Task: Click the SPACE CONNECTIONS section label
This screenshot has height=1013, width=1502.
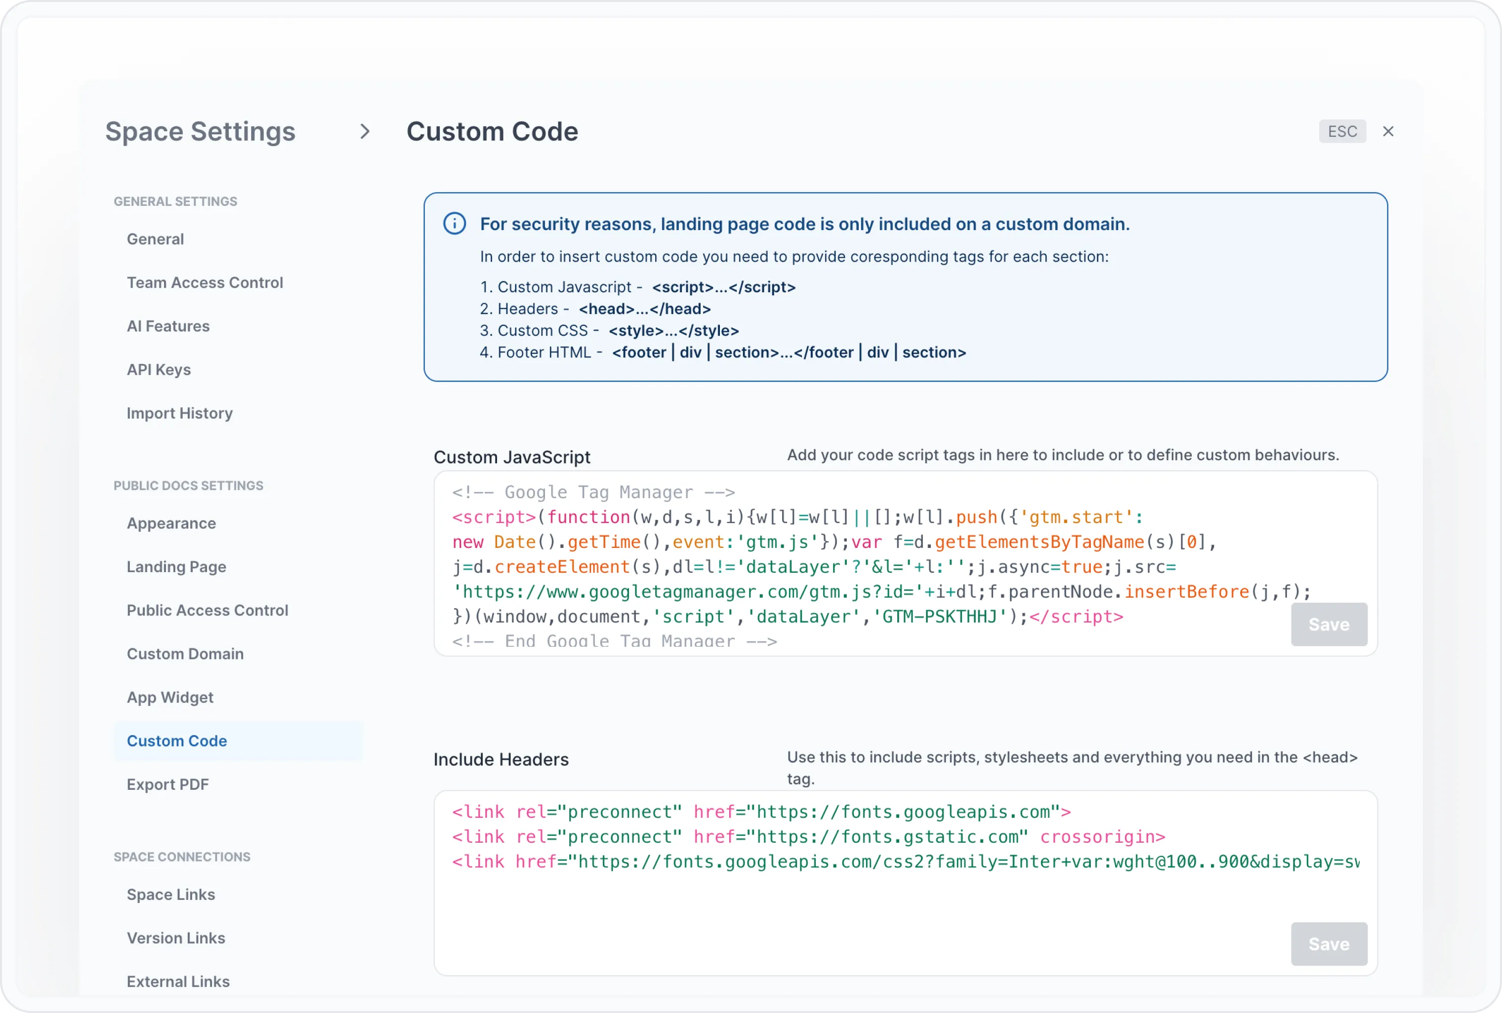Action: pyautogui.click(x=182, y=857)
